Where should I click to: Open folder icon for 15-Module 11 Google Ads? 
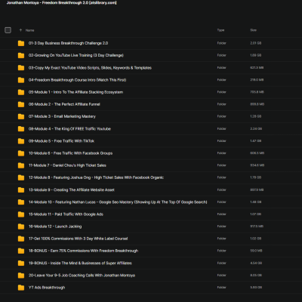pyautogui.click(x=21, y=214)
